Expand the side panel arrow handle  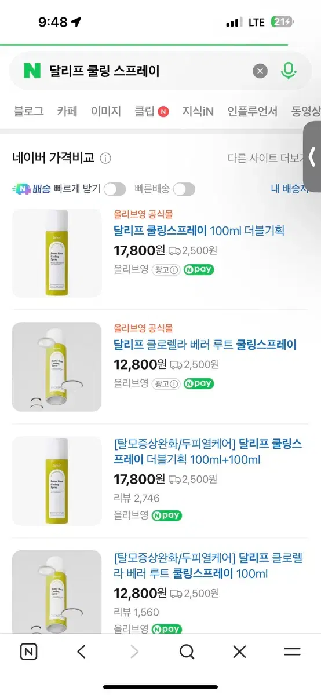tap(312, 156)
